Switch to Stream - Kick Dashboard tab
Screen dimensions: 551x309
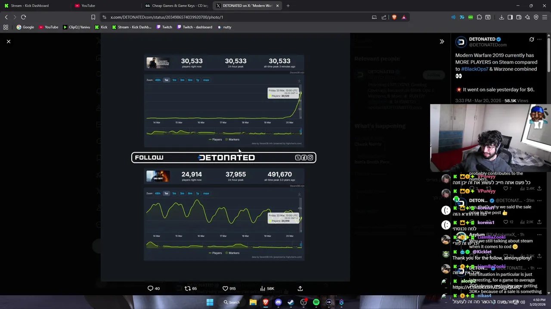(34, 6)
